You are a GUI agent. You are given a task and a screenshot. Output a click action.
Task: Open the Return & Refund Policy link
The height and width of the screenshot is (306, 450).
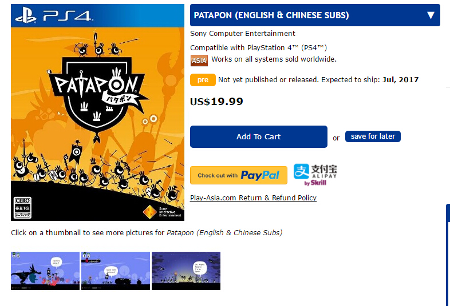253,198
